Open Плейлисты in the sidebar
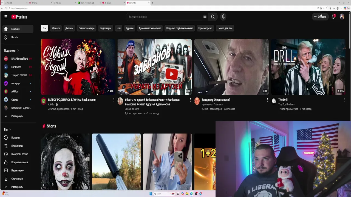 (x=18, y=146)
